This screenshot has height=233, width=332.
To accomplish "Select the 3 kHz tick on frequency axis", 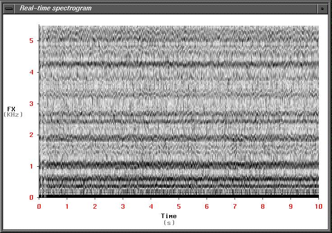I will [31, 104].
